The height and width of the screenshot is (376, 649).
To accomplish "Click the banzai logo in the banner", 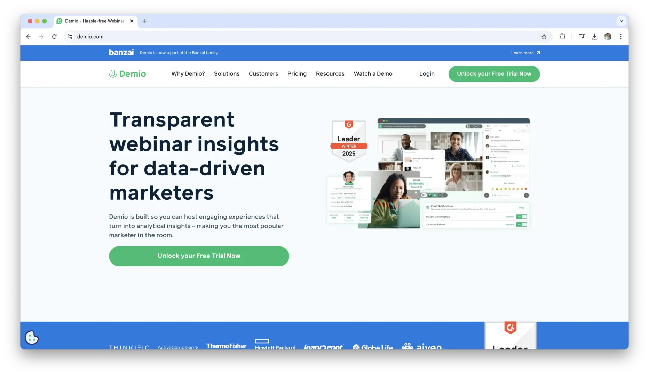I will [x=121, y=53].
